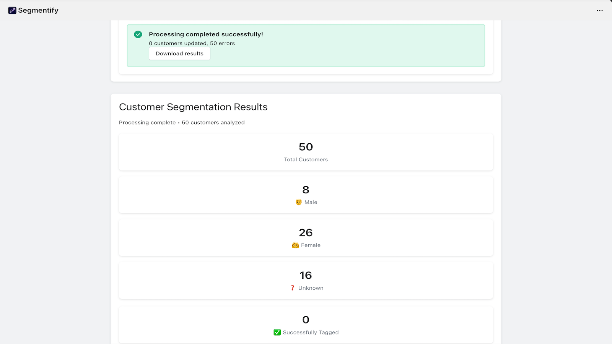Click the Segmentify app name in header
The height and width of the screenshot is (344, 612).
pyautogui.click(x=39, y=10)
